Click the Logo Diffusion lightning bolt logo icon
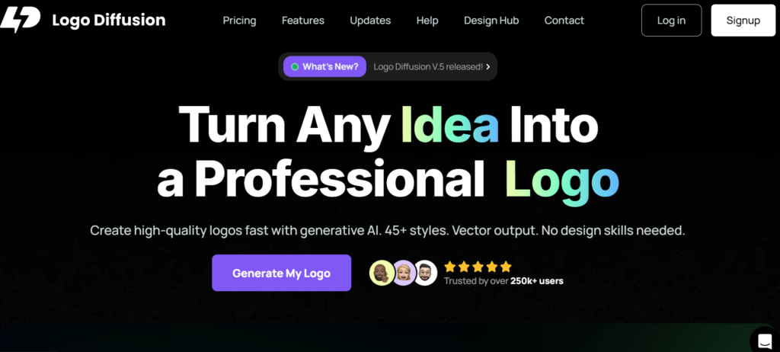The image size is (780, 352). tap(20, 20)
